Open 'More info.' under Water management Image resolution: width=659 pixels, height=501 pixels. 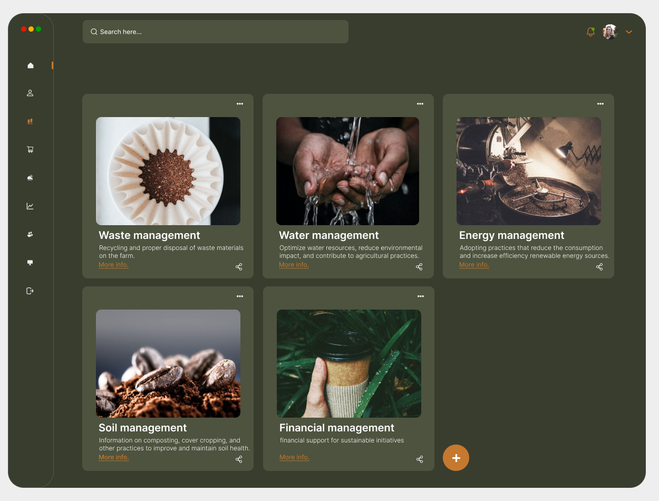294,265
